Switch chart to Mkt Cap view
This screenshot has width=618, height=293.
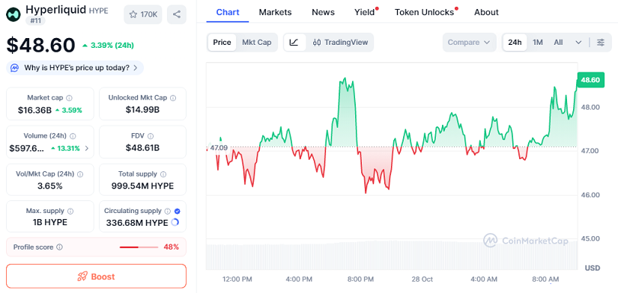257,43
